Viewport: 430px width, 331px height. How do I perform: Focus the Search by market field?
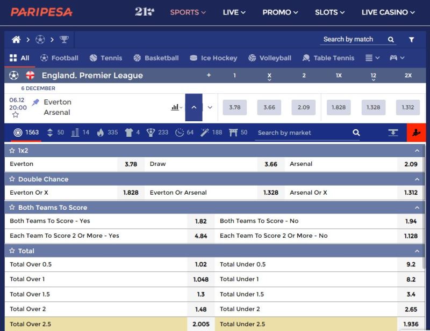[304, 133]
